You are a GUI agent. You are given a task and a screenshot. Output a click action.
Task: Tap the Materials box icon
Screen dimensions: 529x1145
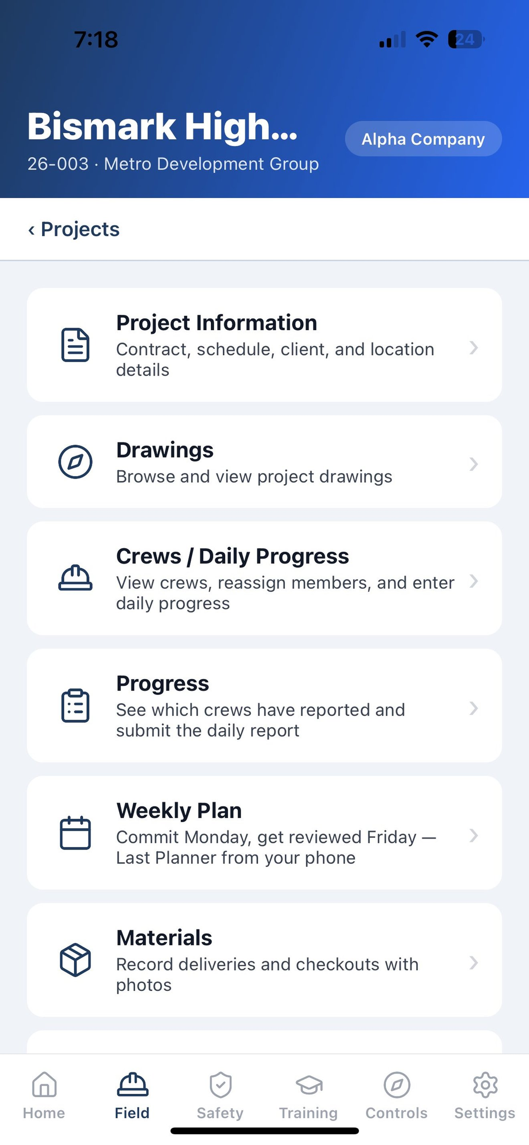pos(75,960)
